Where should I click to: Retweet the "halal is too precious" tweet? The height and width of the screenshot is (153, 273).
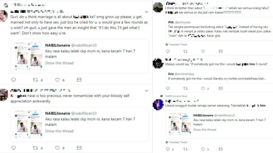[35, 148]
